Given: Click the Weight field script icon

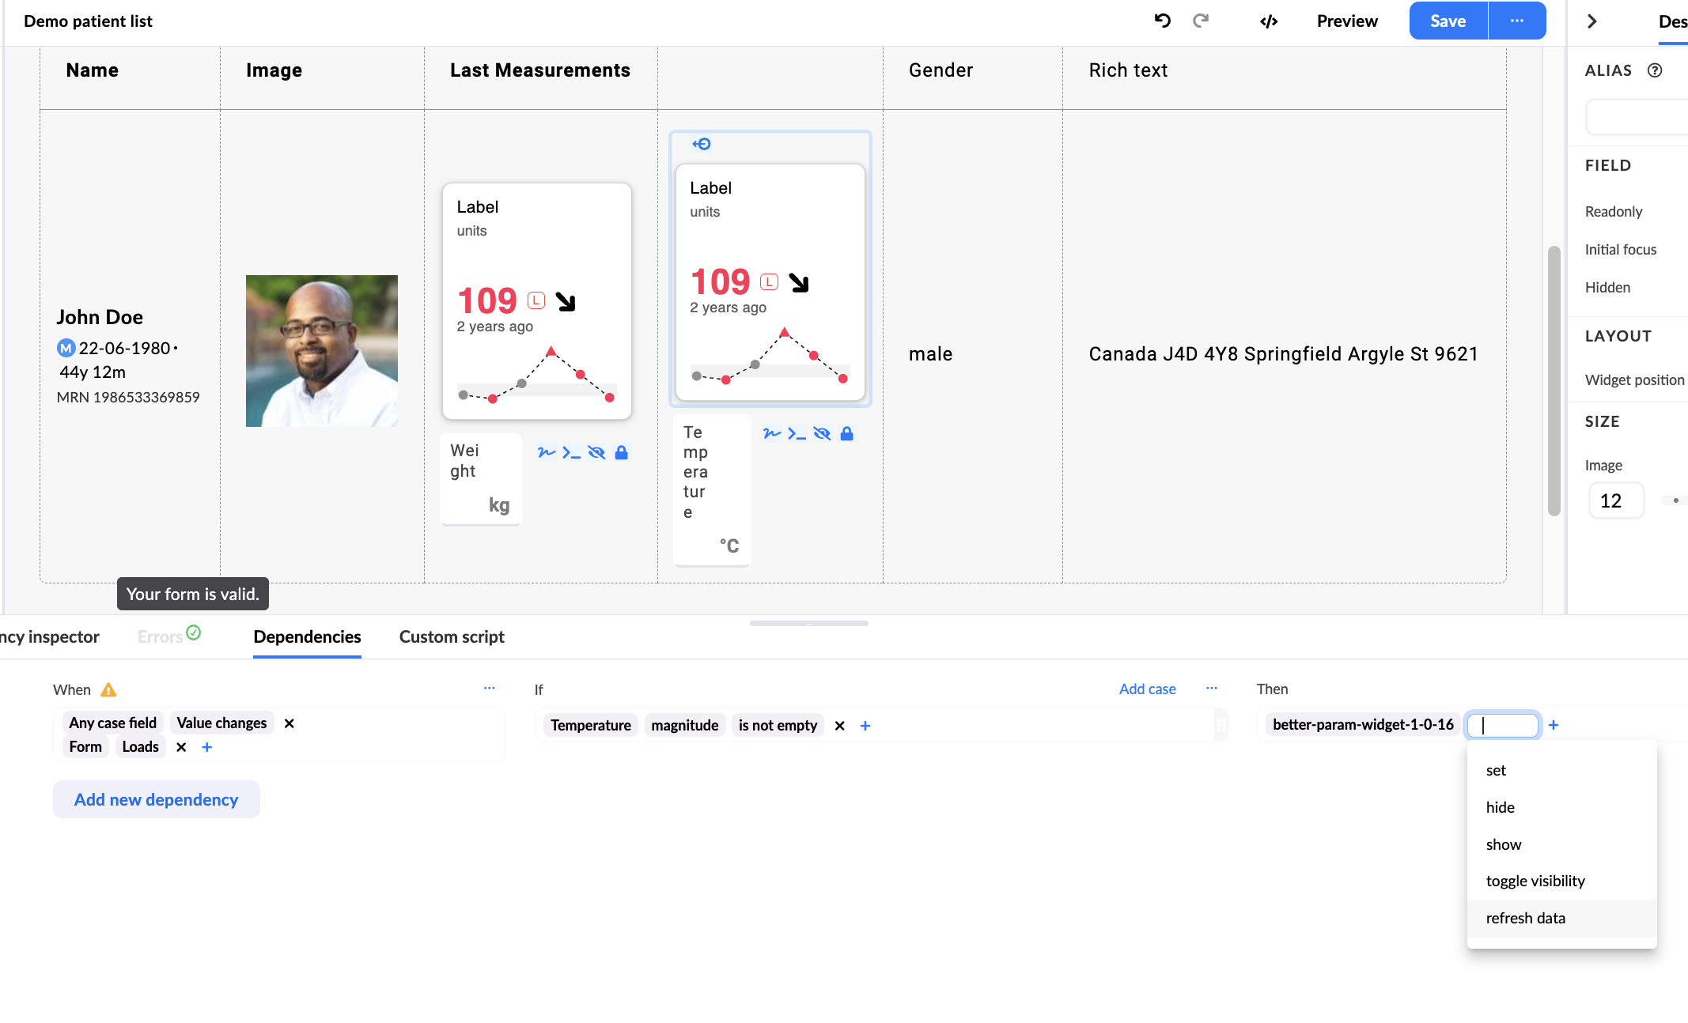Looking at the screenshot, I should 571,452.
